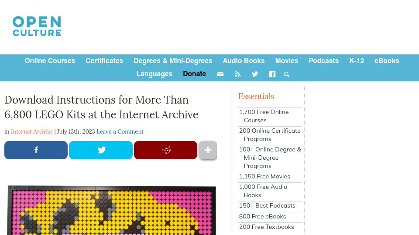Viewport: 419px width, 235px height.
Task: Click Leave a Comment
Action: click(120, 131)
